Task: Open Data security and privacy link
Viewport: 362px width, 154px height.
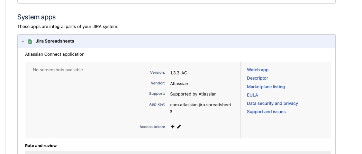Action: click(272, 103)
